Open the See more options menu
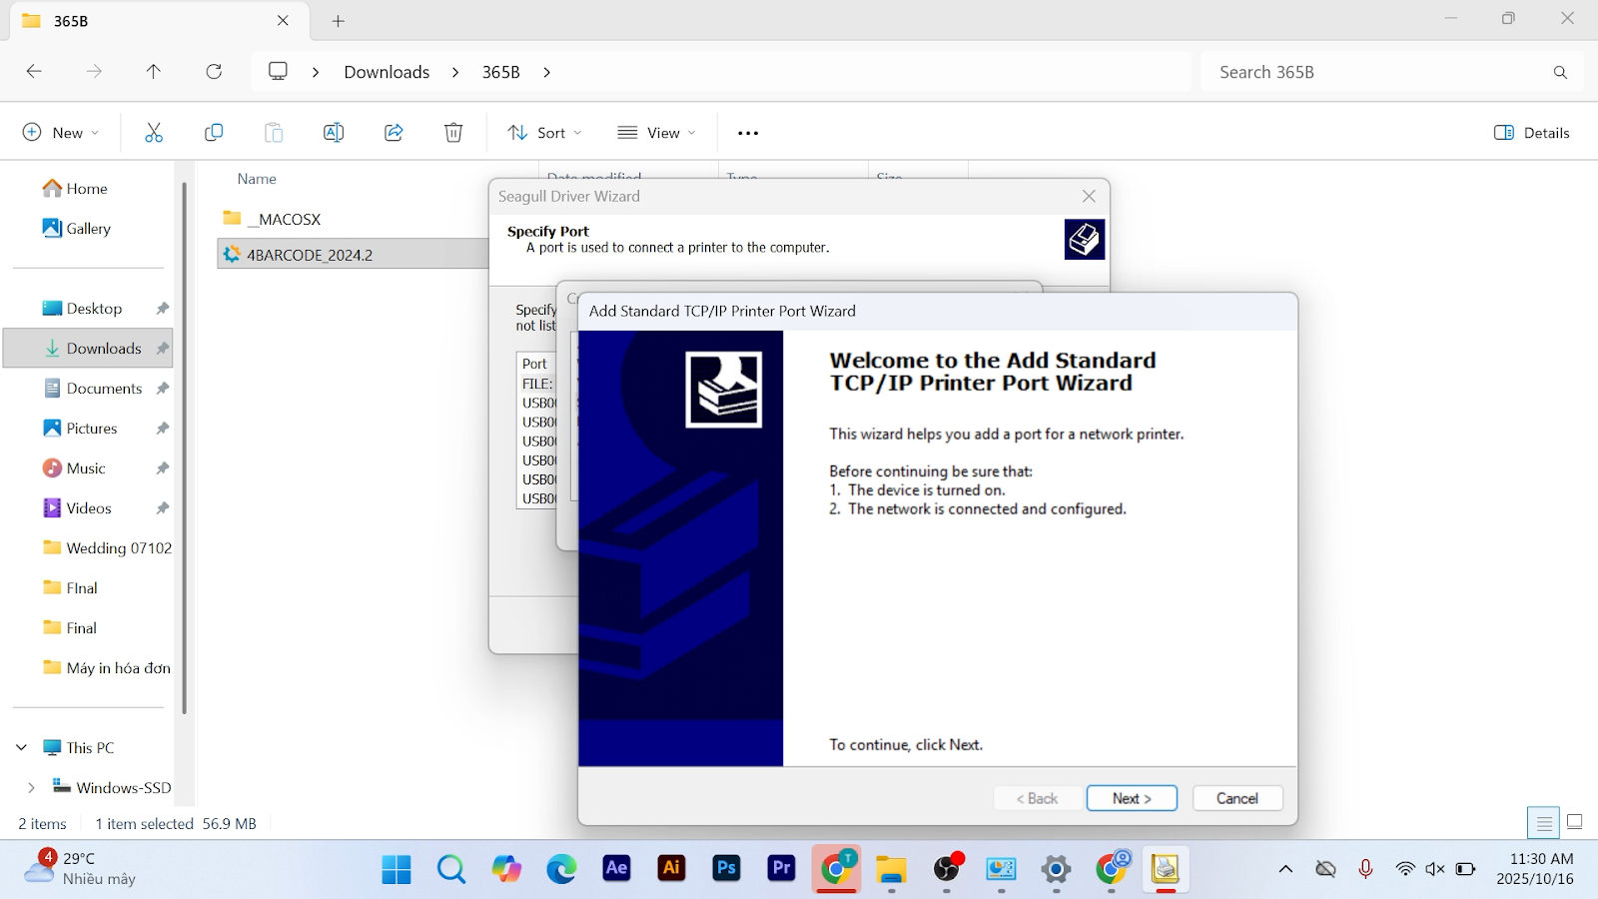Screen dimensions: 1598x899 click(x=748, y=133)
